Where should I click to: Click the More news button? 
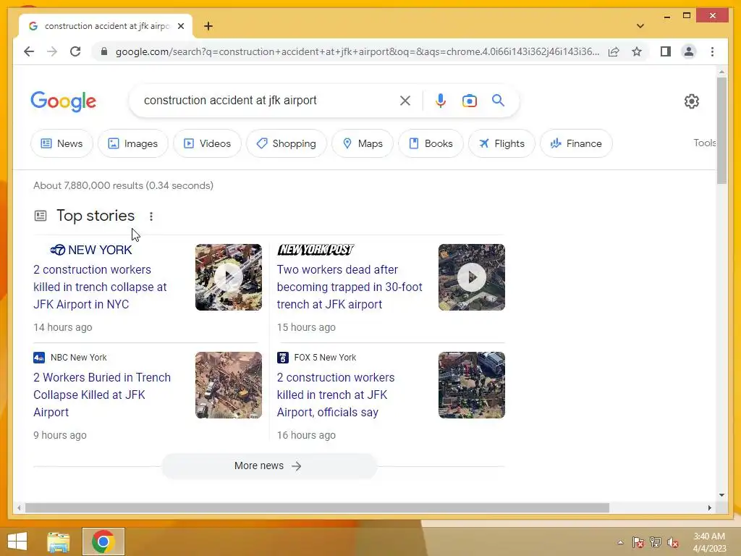pyautogui.click(x=269, y=466)
